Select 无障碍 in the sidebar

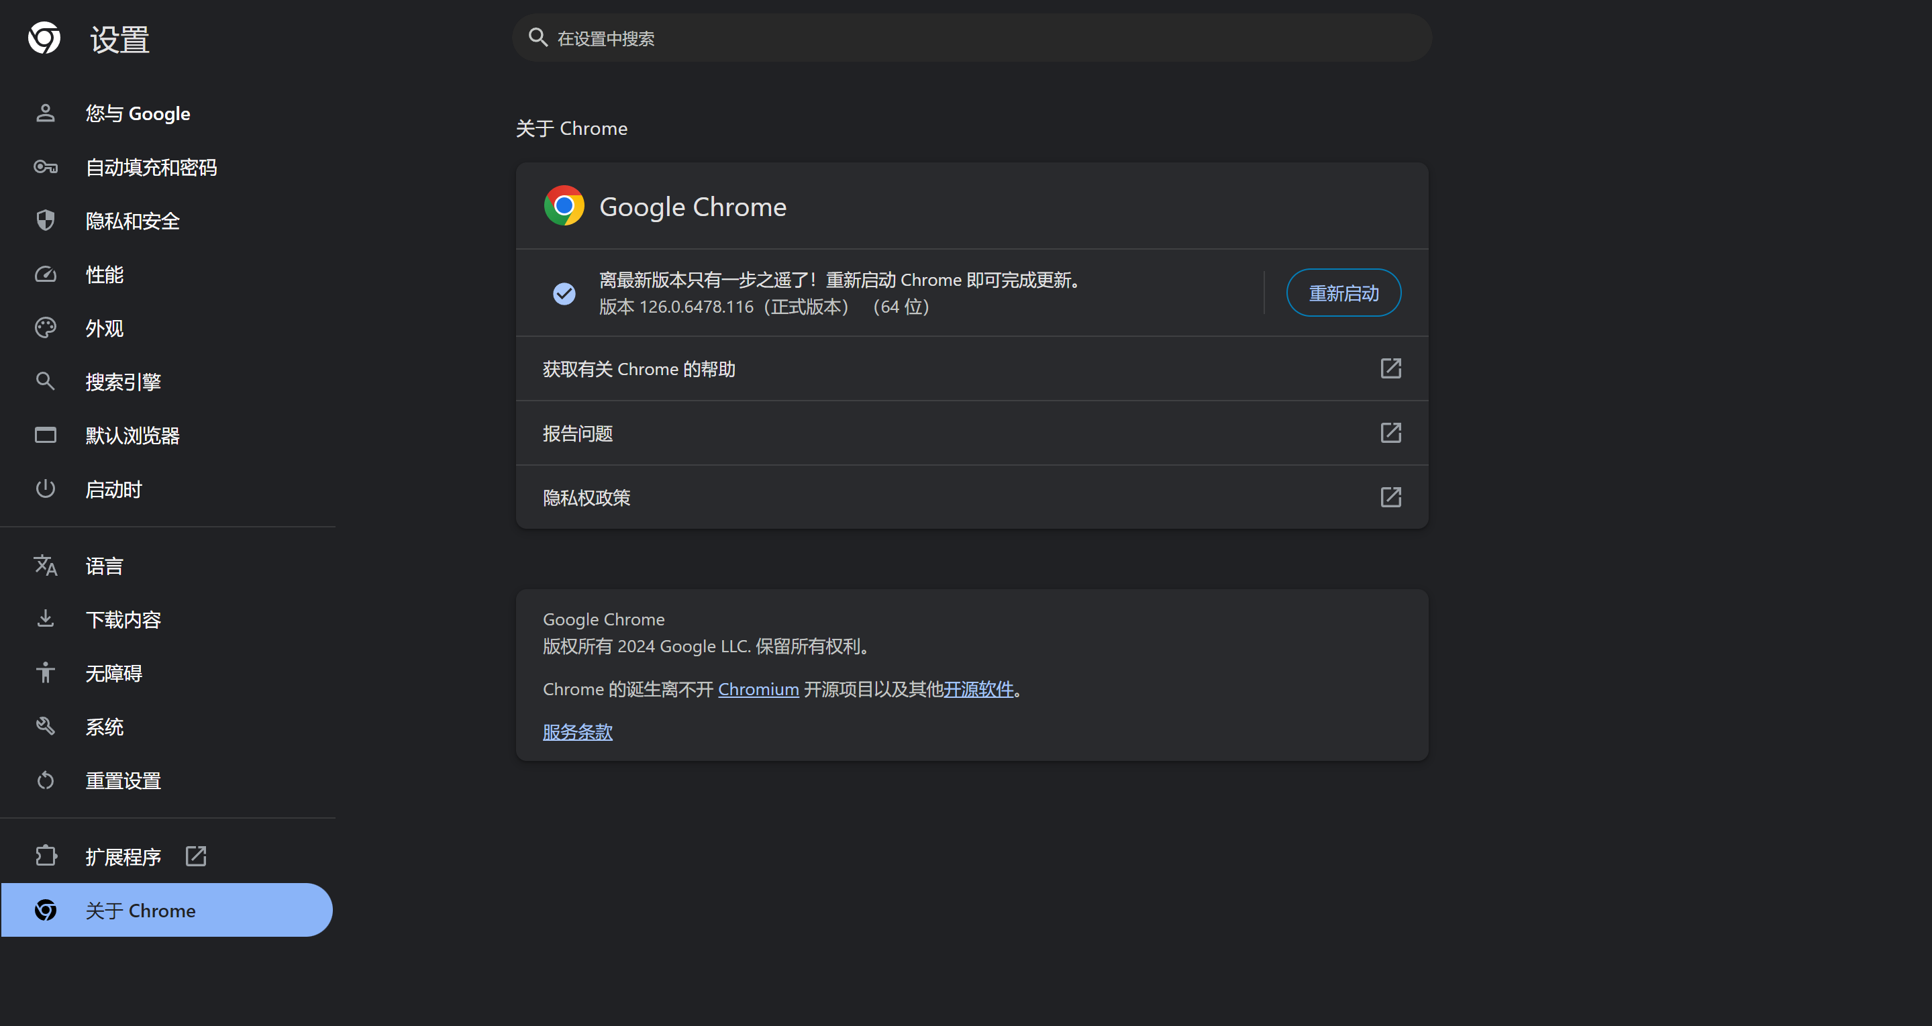pos(113,673)
